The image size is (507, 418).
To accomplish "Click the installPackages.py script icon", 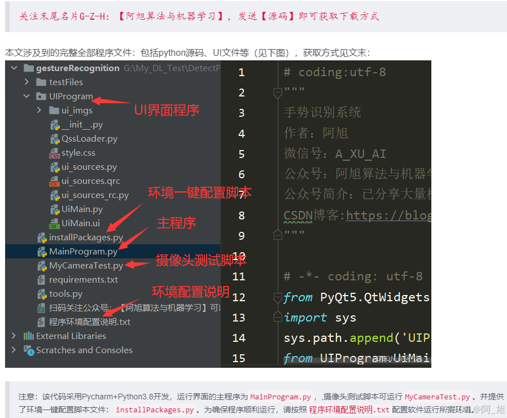I will (41, 237).
